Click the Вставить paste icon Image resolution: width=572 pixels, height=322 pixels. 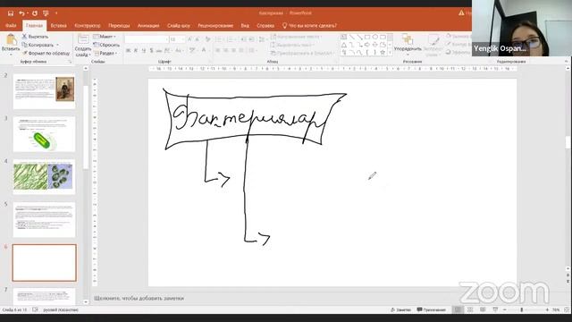pyautogui.click(x=11, y=39)
